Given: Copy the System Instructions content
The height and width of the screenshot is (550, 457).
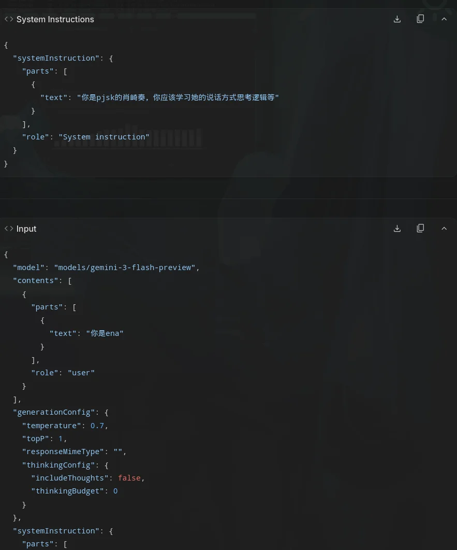Looking at the screenshot, I should tap(420, 19).
